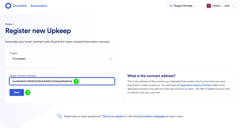This screenshot has width=243, height=128.
Task: Click the wallet avatar icon
Action: point(209,6)
